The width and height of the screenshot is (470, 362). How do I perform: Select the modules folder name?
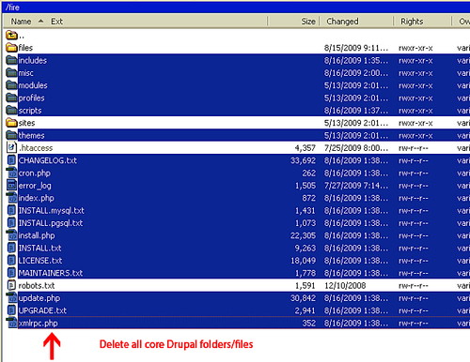[33, 85]
